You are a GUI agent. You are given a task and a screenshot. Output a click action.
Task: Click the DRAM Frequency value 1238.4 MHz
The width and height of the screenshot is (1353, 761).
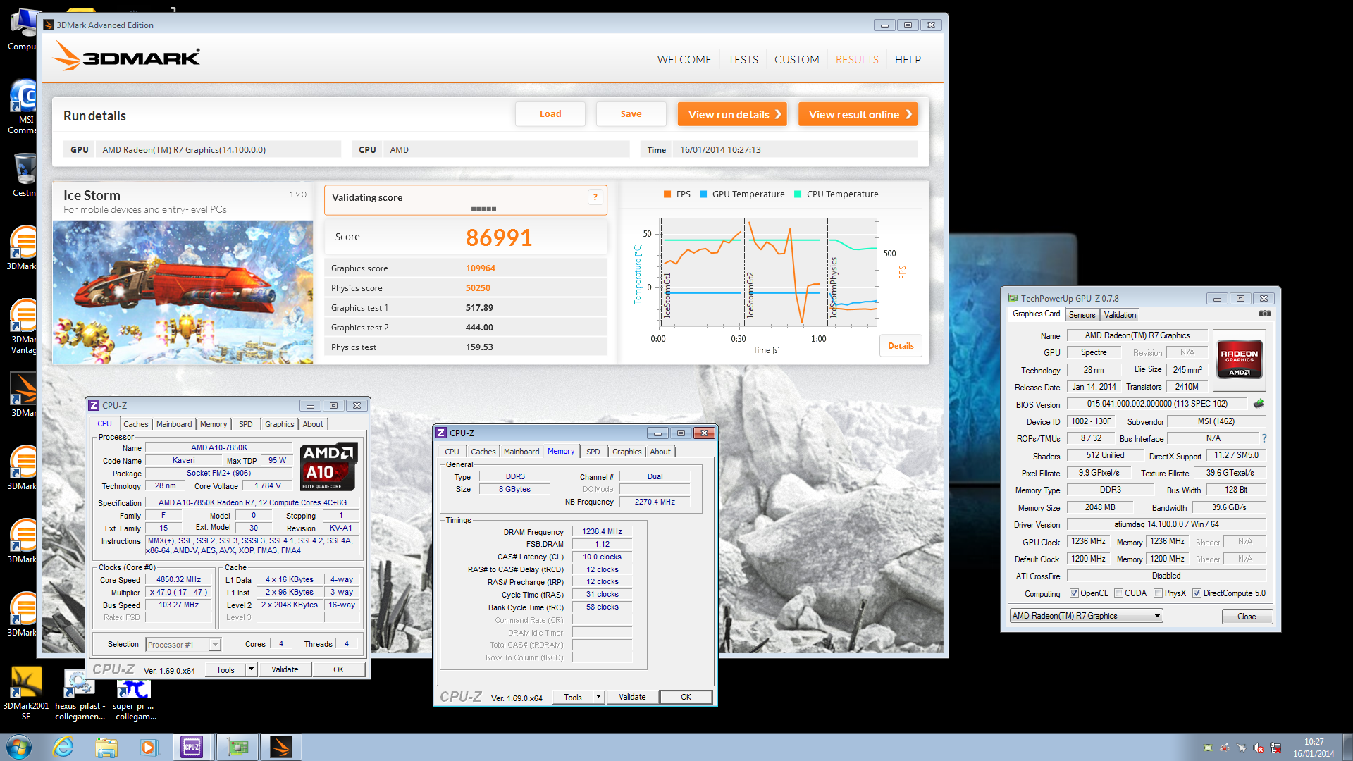click(602, 532)
